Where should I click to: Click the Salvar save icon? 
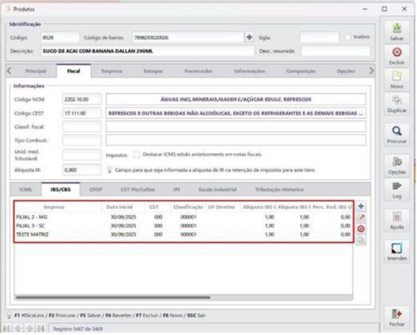(396, 28)
